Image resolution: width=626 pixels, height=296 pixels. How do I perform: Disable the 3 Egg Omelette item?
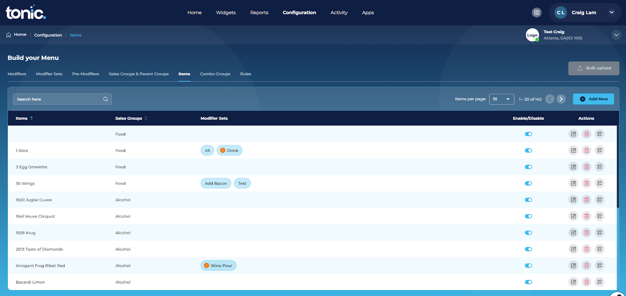pos(529,167)
